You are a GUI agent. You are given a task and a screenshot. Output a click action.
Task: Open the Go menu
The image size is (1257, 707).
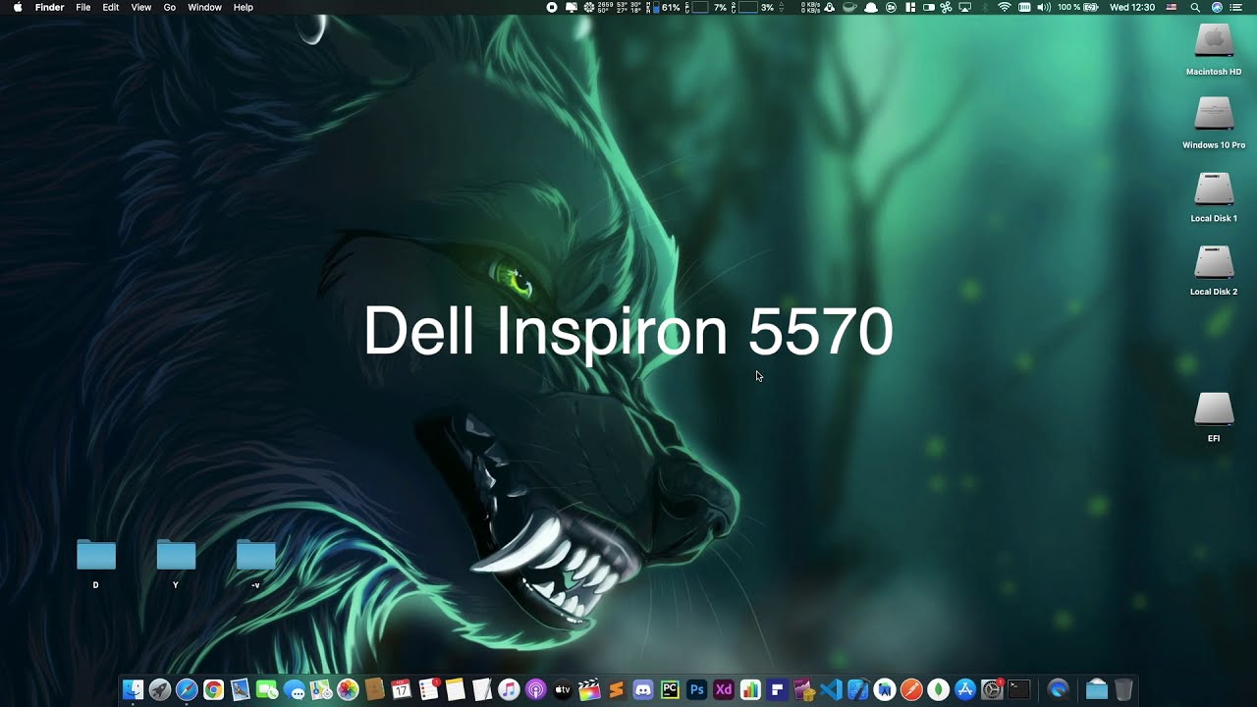[x=170, y=7]
